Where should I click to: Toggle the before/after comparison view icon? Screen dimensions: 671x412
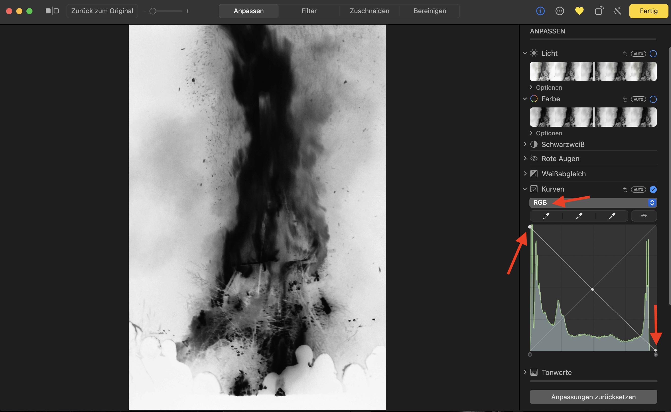(52, 11)
